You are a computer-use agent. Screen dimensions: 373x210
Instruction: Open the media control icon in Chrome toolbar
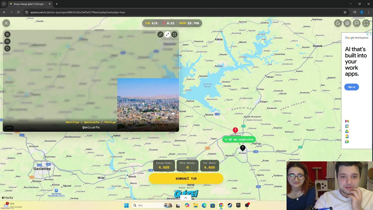[355, 12]
